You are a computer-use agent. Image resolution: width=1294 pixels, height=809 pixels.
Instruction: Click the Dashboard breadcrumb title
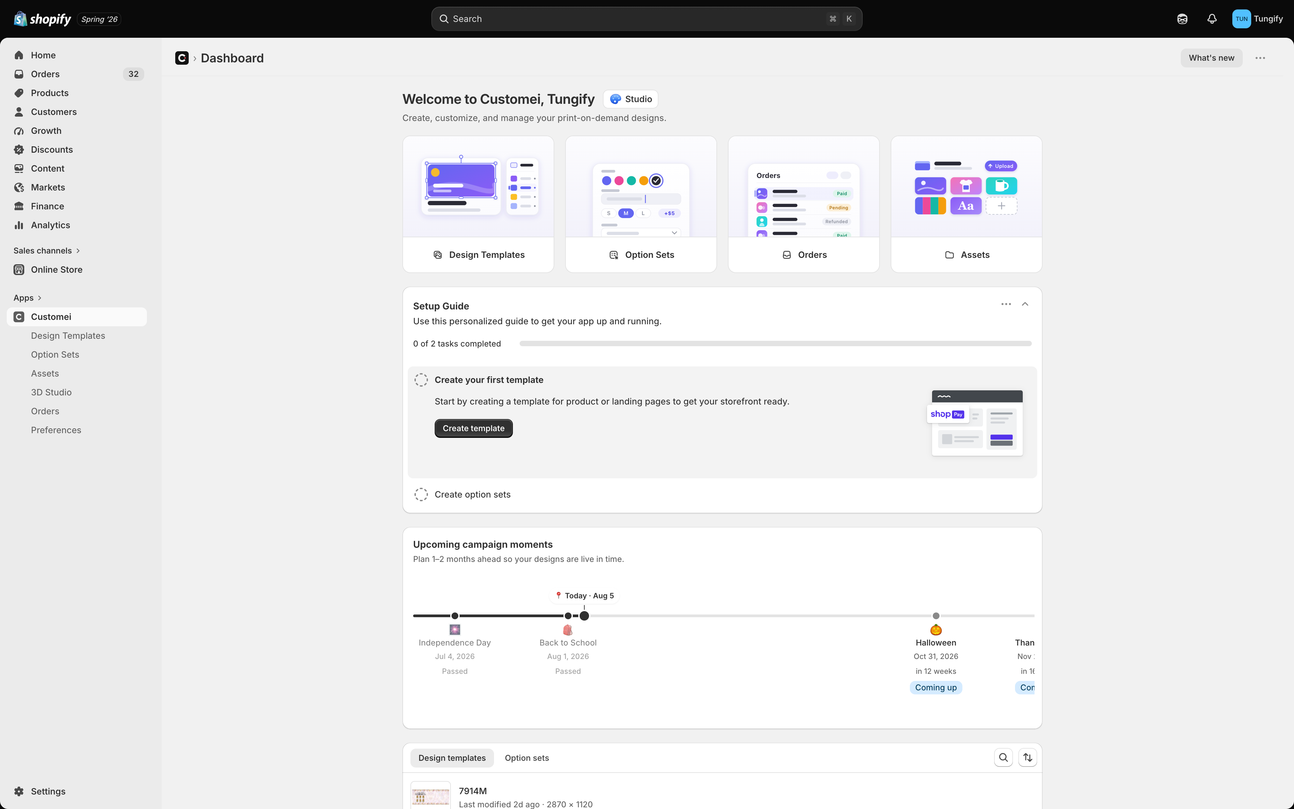pos(232,58)
